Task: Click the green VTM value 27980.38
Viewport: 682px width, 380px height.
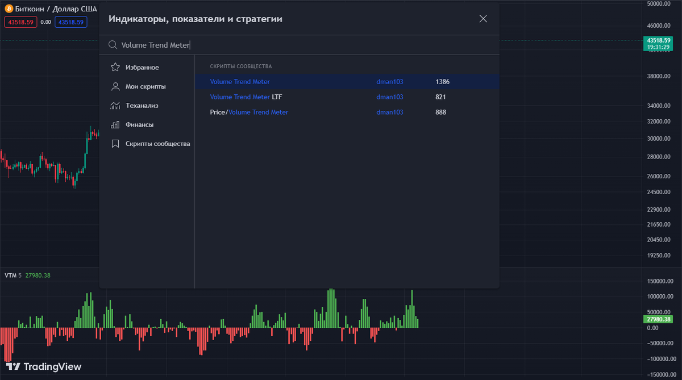Action: pos(38,275)
